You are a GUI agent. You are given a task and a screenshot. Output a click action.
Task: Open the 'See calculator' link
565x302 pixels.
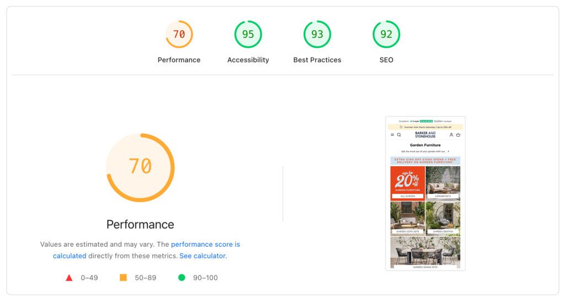(202, 256)
